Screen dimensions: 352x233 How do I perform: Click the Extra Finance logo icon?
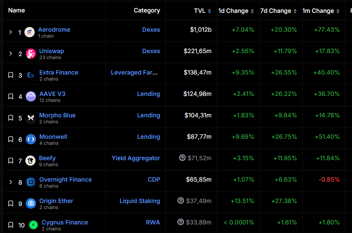pos(30,75)
